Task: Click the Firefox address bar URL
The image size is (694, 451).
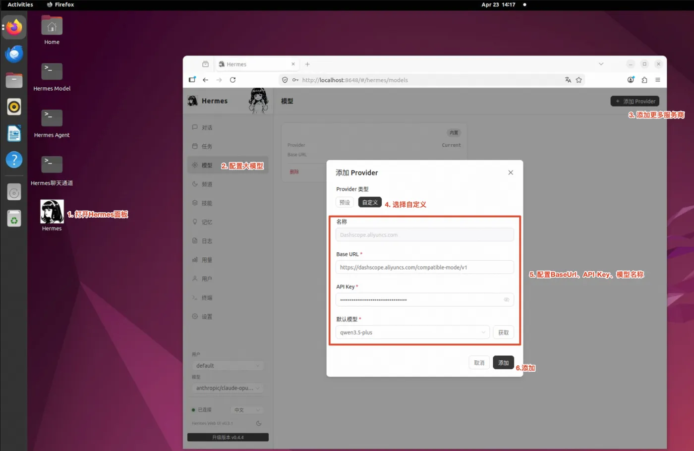Action: pos(355,80)
